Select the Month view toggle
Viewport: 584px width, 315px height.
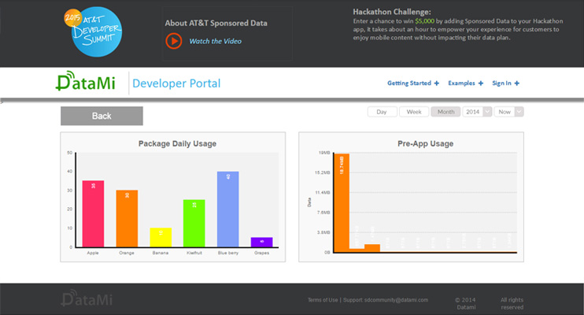pyautogui.click(x=445, y=112)
